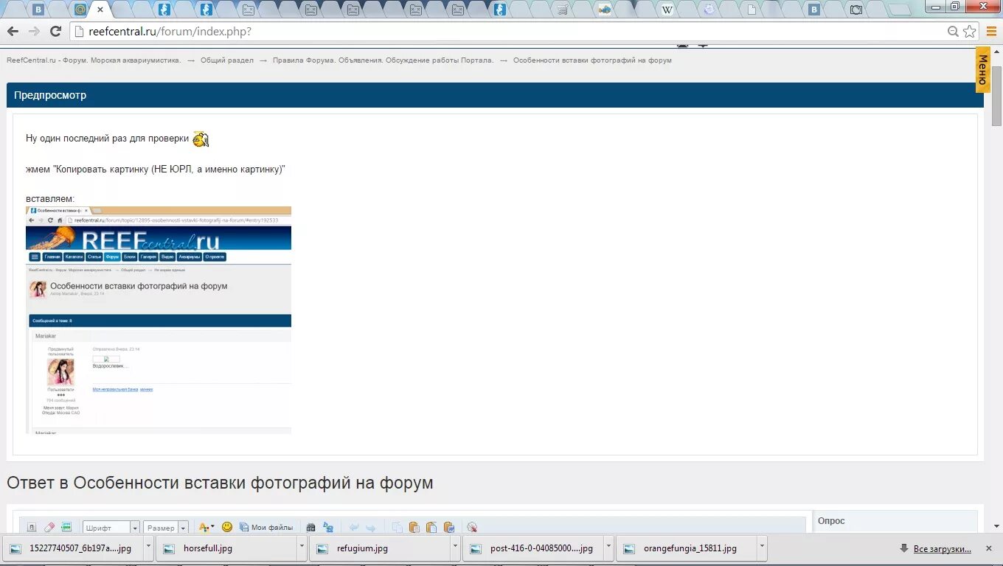The width and height of the screenshot is (1003, 566).
Task: Click the Paste clipboard icon
Action: 414,528
